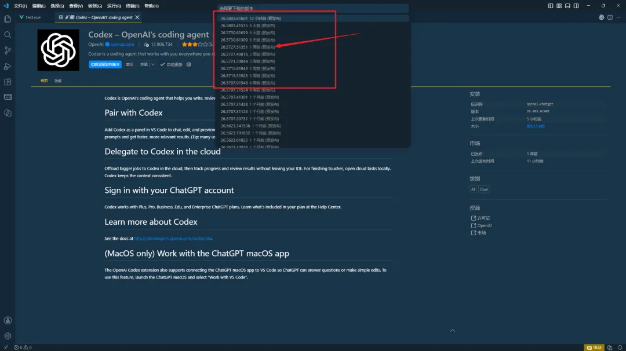Click the Codex extension logo image

59,50
